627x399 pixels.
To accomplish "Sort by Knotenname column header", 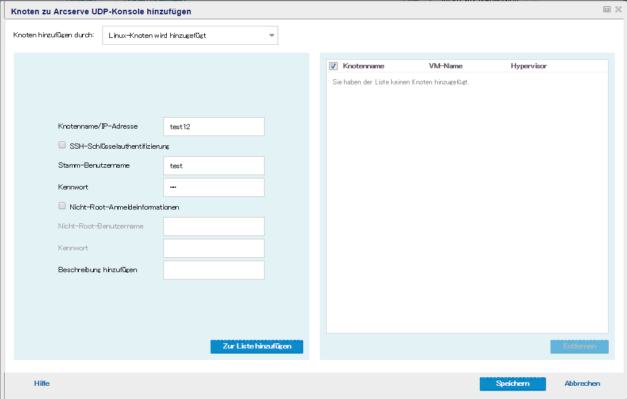I will pos(364,66).
